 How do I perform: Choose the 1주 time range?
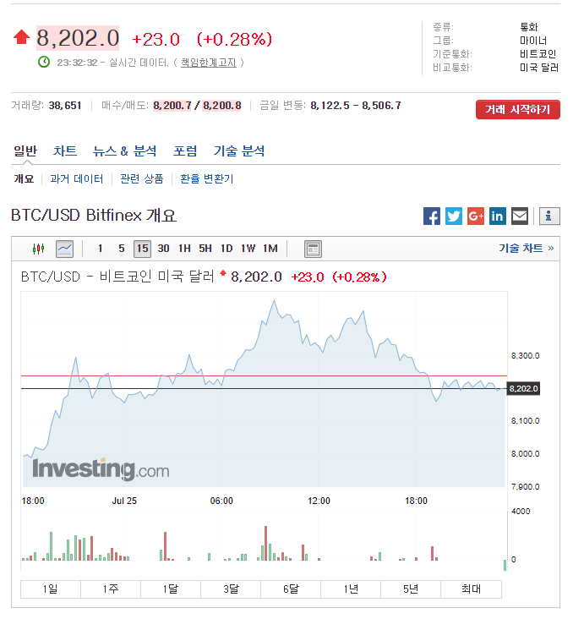[x=111, y=589]
